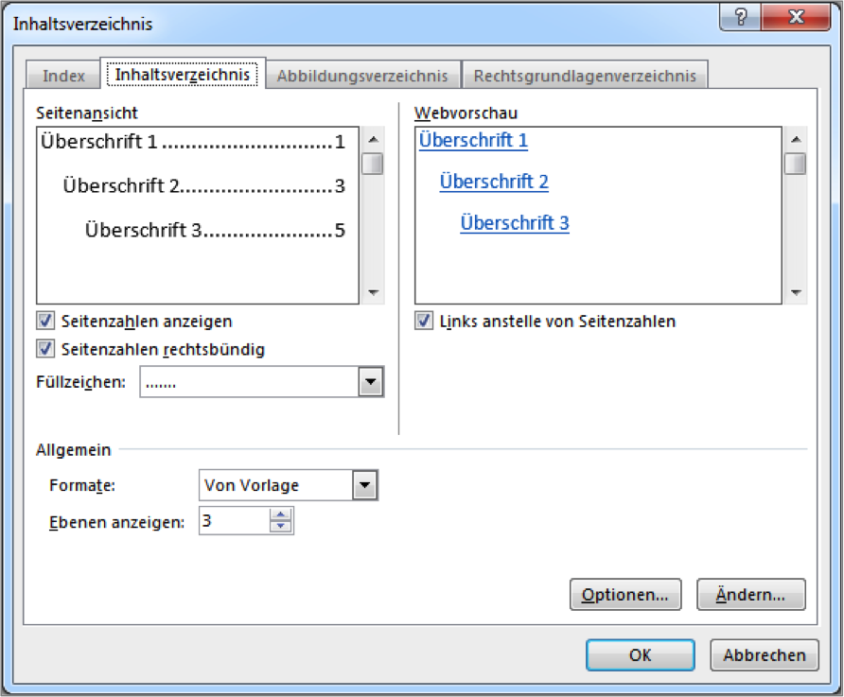Image resolution: width=844 pixels, height=697 pixels.
Task: Switch to the Index tab
Action: pyautogui.click(x=63, y=76)
